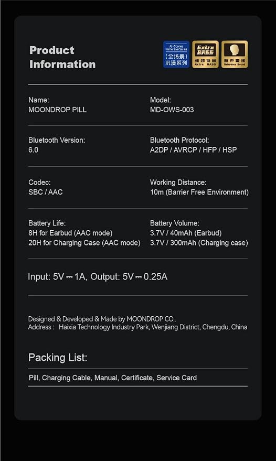
Task: Click the Battery Volume label
Action: (175, 223)
